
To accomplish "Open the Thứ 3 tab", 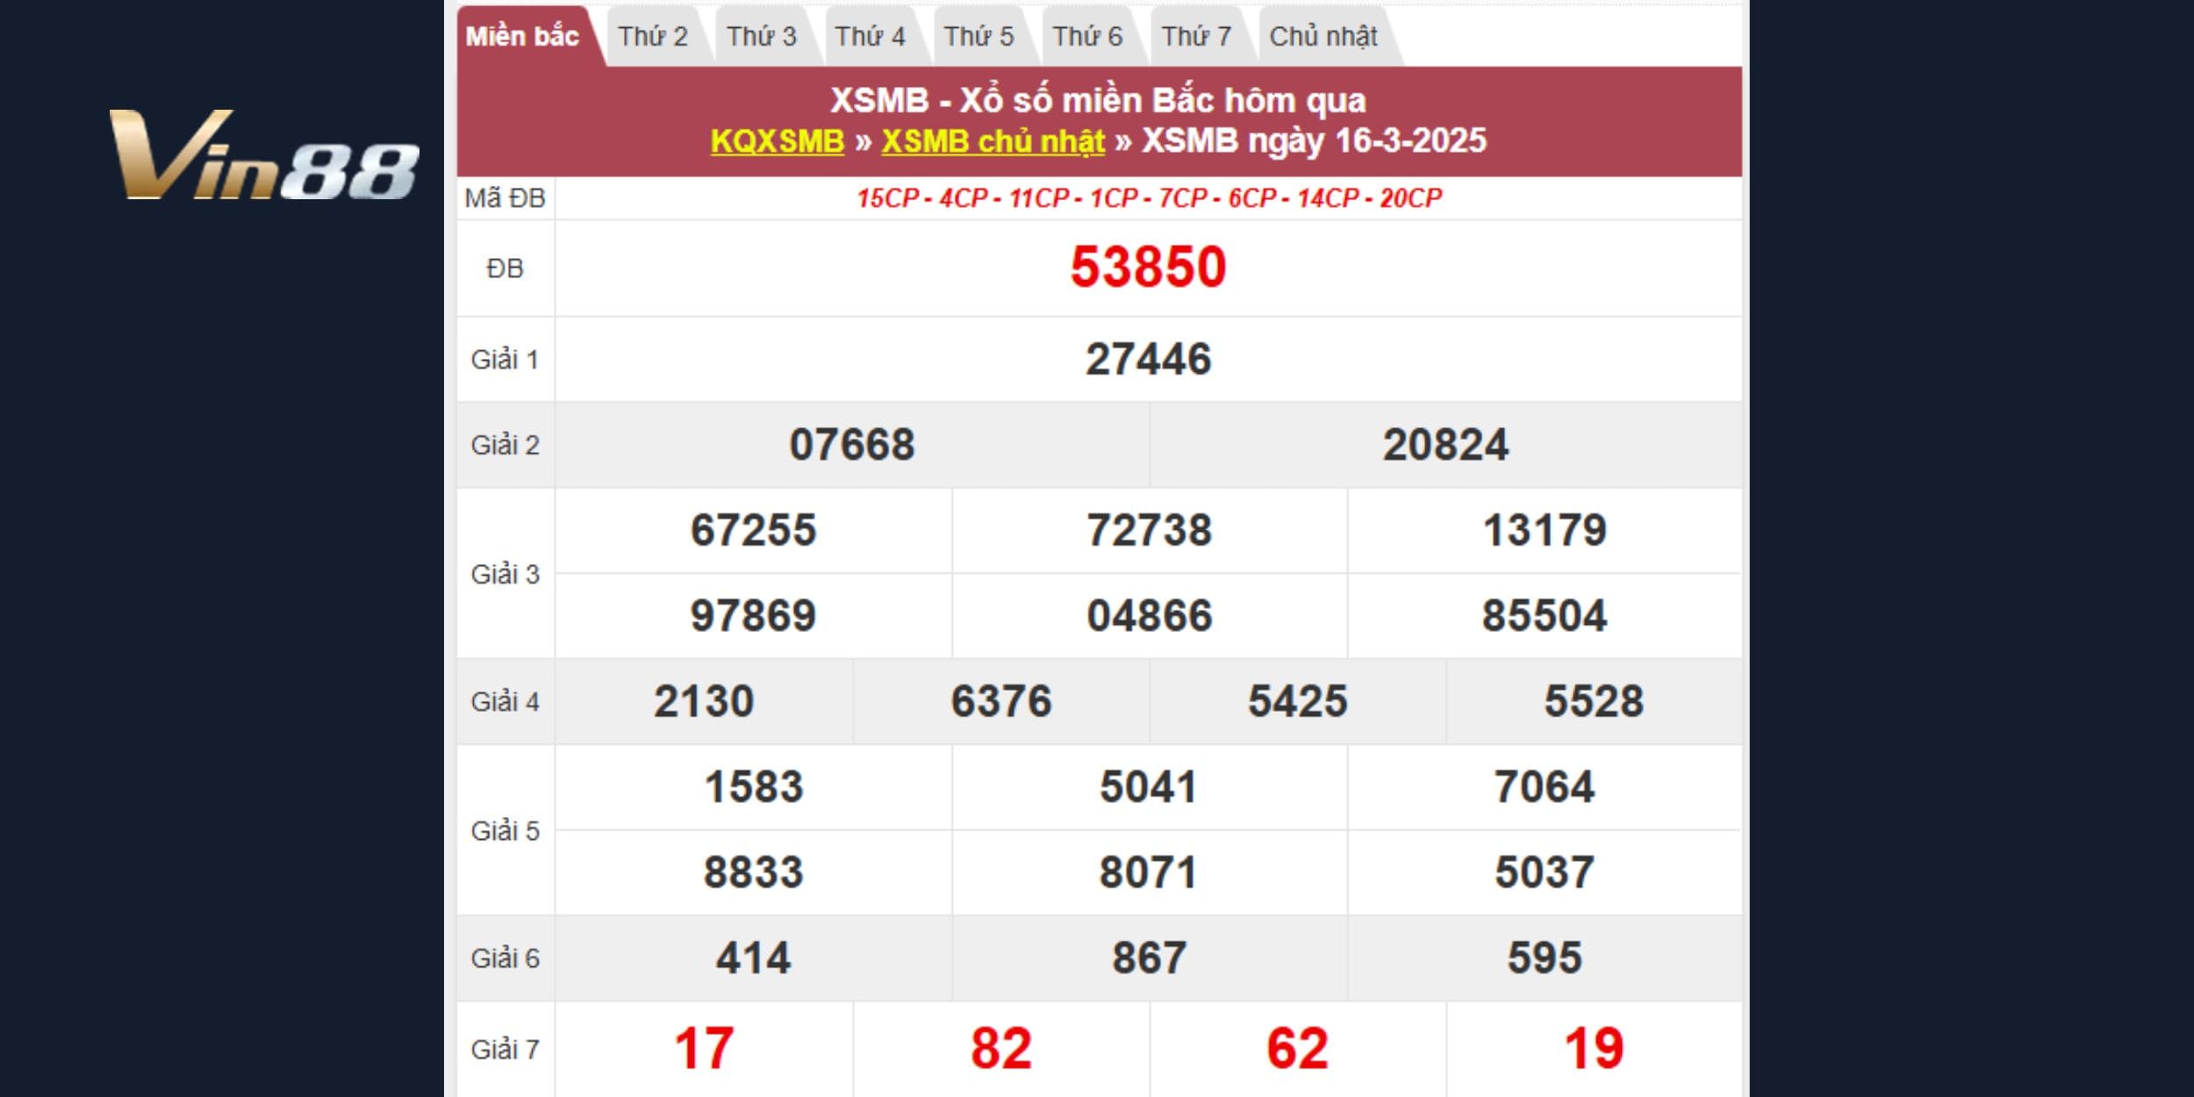I will 762,37.
